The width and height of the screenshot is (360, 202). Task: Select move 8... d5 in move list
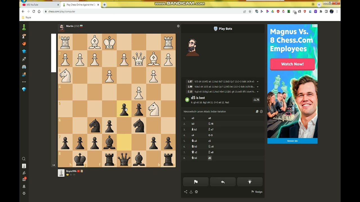pos(210,158)
